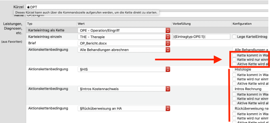Click the Intros Rechnung configuration field
The height and width of the screenshot is (123, 270).
pyautogui.click(x=251, y=89)
